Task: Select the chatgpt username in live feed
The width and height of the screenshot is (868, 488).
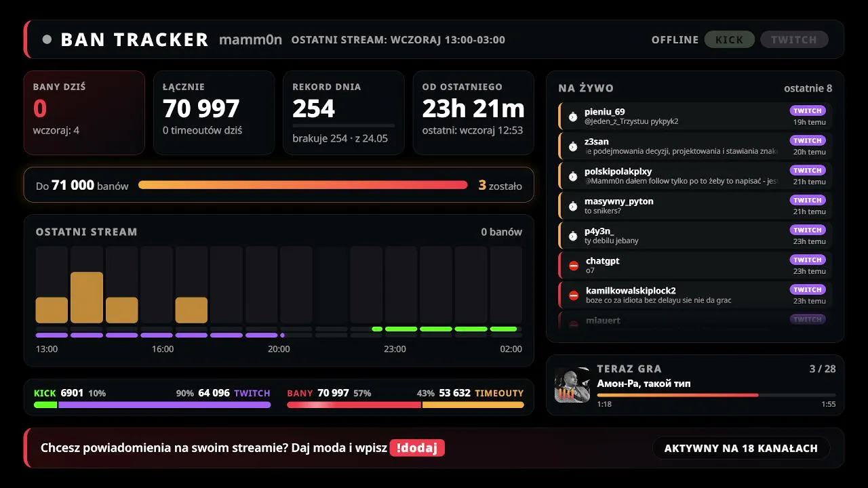Action: (x=603, y=261)
